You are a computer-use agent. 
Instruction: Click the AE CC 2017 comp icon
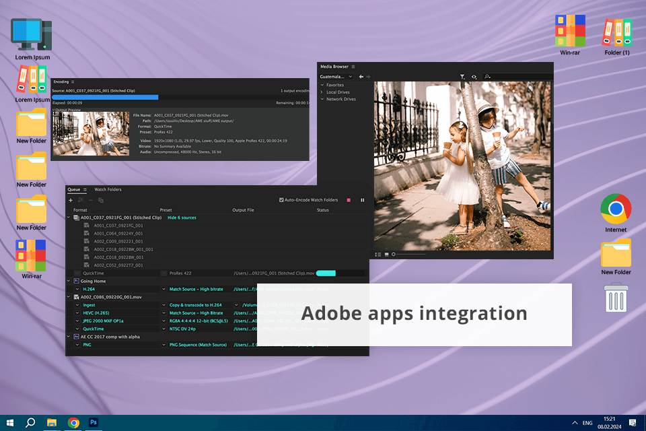tap(76, 337)
